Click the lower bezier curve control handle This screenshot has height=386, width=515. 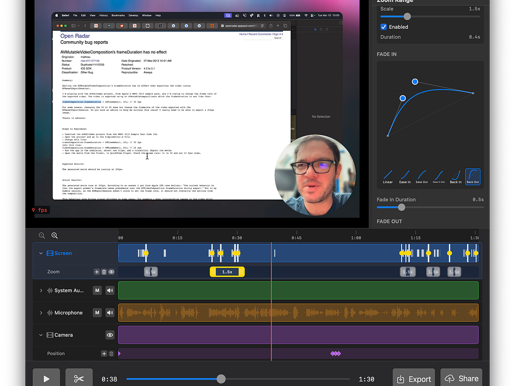tap(403, 98)
